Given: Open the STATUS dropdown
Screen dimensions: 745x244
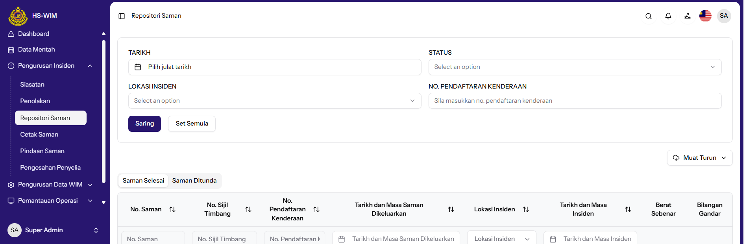Looking at the screenshot, I should point(575,67).
